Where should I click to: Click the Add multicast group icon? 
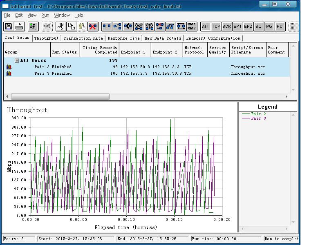(117, 27)
